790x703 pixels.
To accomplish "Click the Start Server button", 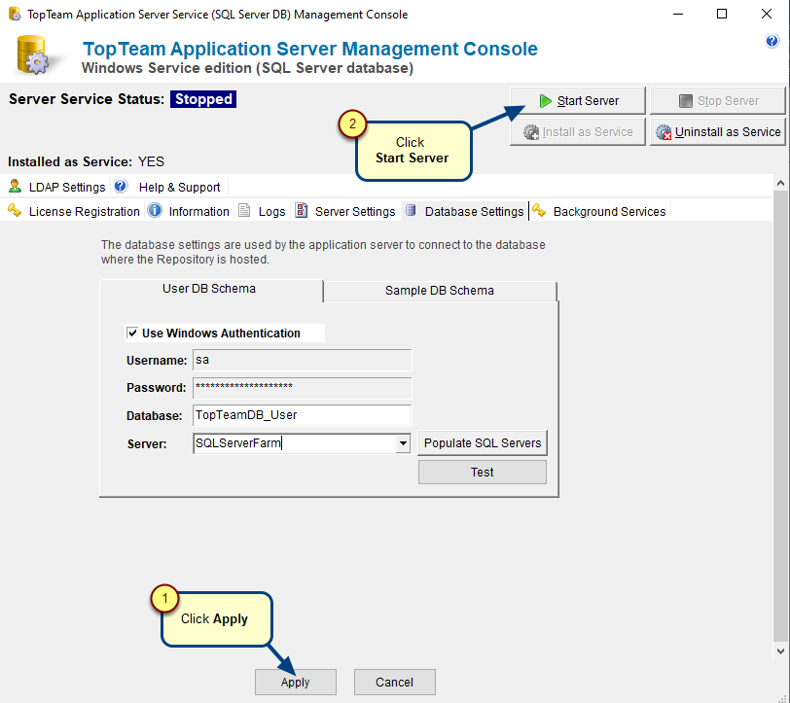I will pyautogui.click(x=578, y=101).
